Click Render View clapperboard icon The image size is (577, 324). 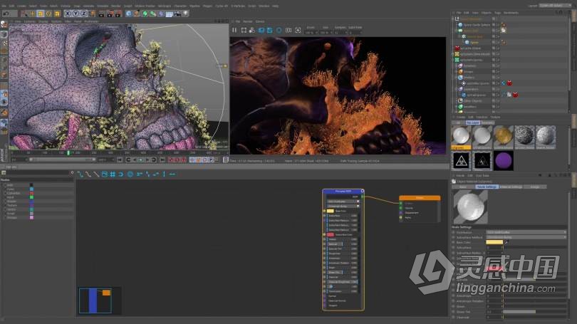(102, 14)
